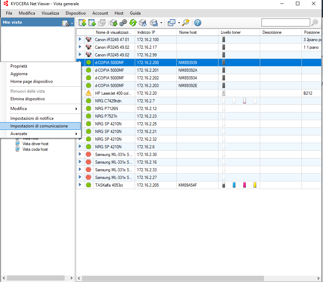This screenshot has height=282, width=323.
Task: Click the search text field
Action: [x=285, y=23]
